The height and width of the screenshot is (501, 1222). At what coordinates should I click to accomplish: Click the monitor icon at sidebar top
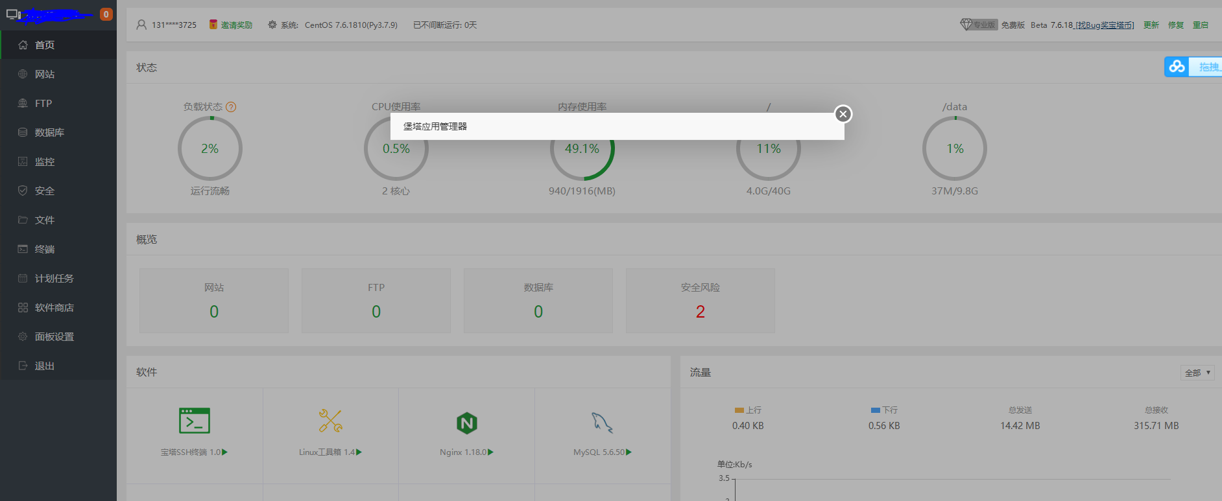click(x=14, y=14)
